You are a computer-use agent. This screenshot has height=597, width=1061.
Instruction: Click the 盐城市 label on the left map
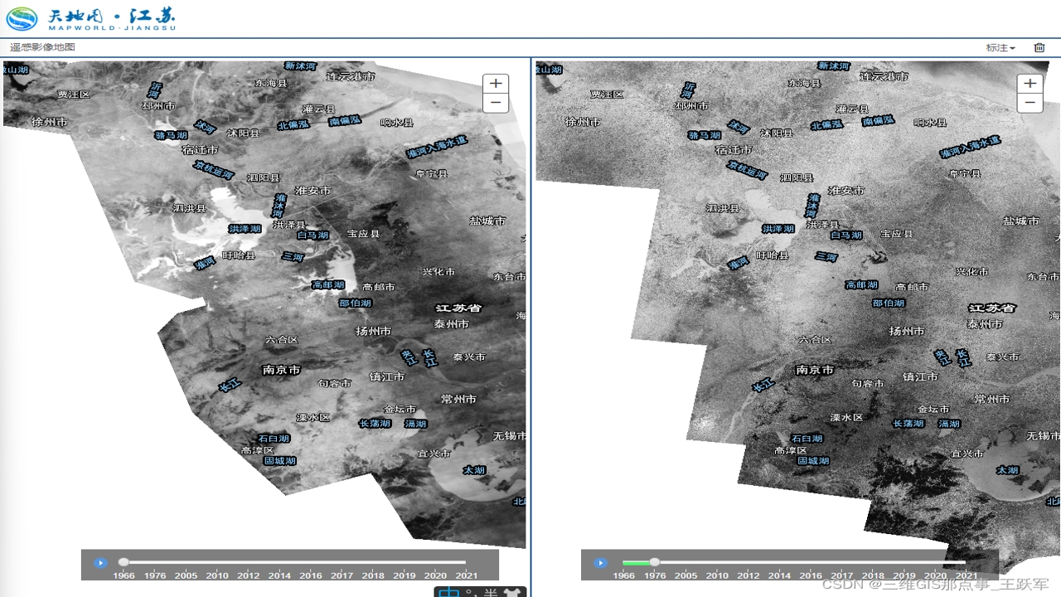pyautogui.click(x=487, y=221)
